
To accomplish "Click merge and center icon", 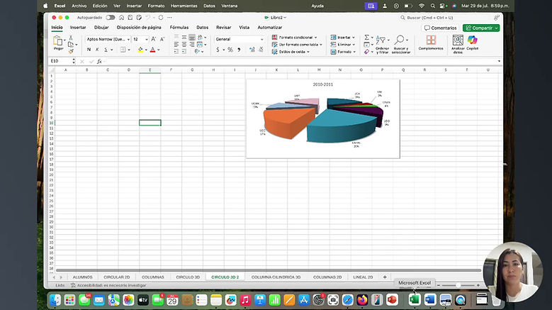I will [x=200, y=45].
